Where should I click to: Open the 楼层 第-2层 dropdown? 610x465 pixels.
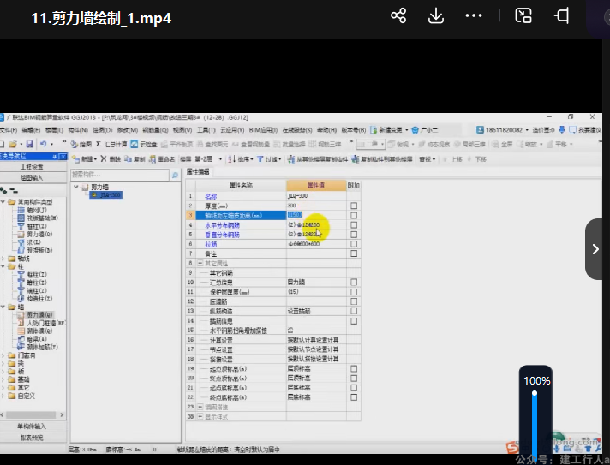[x=220, y=159]
